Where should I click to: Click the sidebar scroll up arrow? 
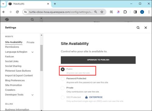coord(41,35)
